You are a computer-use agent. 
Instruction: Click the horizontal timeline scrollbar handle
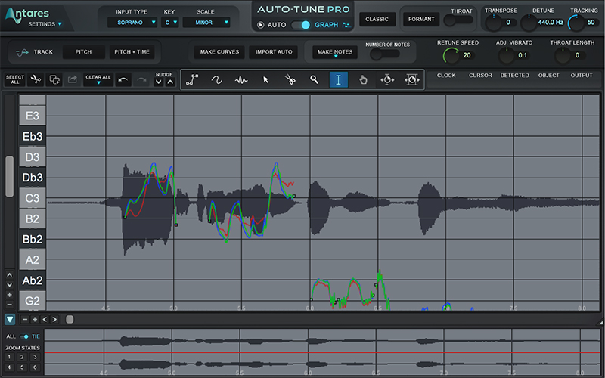(70, 319)
